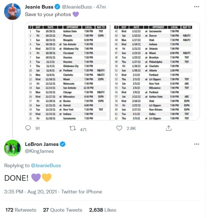Open the more options menu on Jeanie's tweet
This screenshot has width=209, height=218.
pos(197,7)
